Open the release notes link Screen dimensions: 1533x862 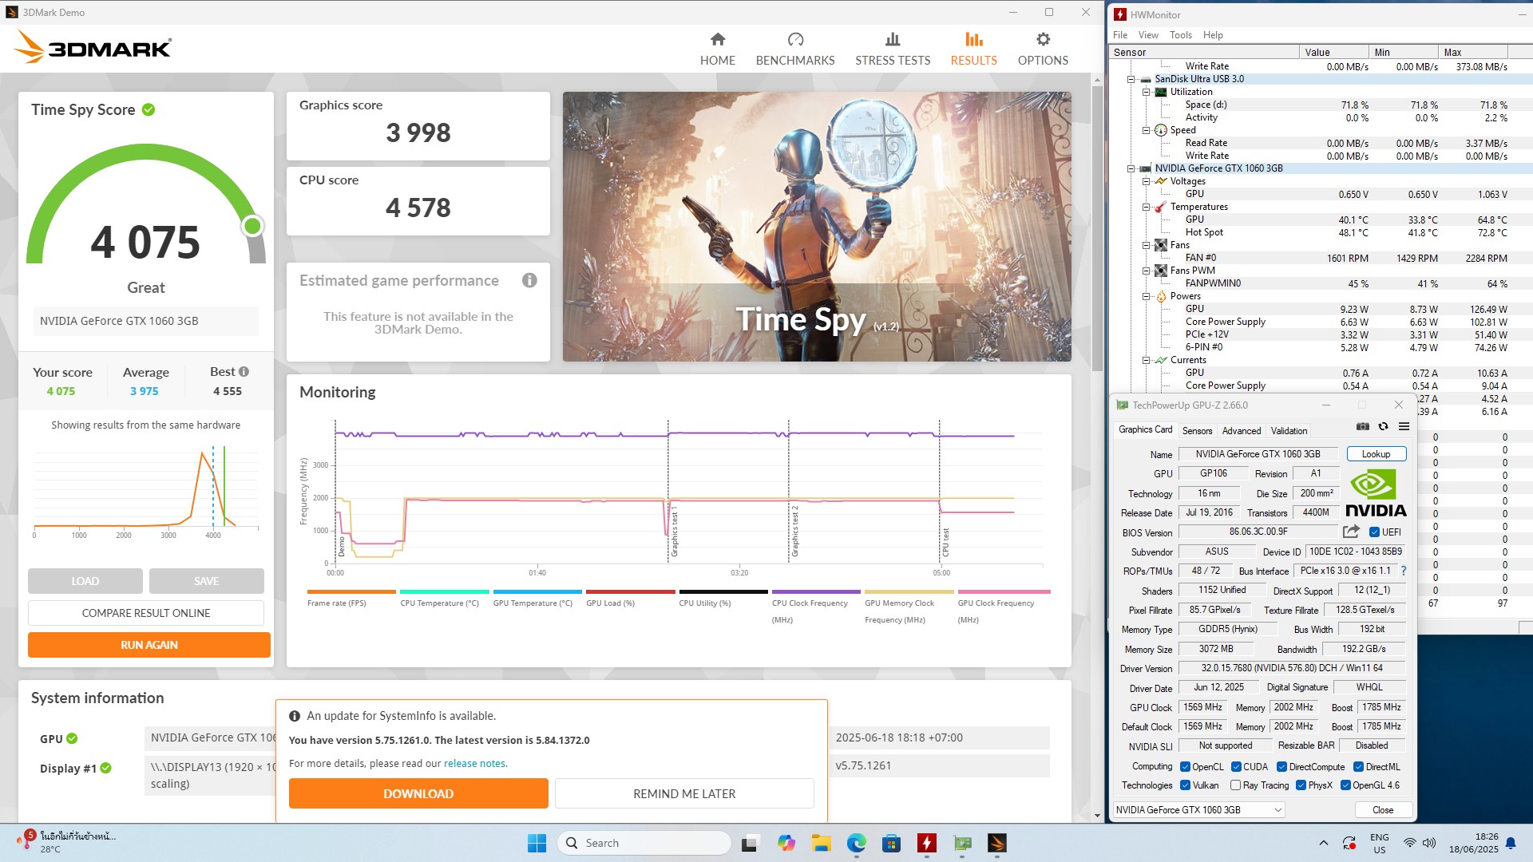pyautogui.click(x=474, y=763)
